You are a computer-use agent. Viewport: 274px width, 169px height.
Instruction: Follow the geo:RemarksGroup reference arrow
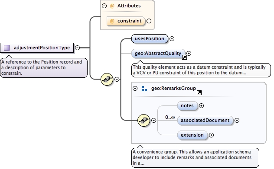coord(199,92)
